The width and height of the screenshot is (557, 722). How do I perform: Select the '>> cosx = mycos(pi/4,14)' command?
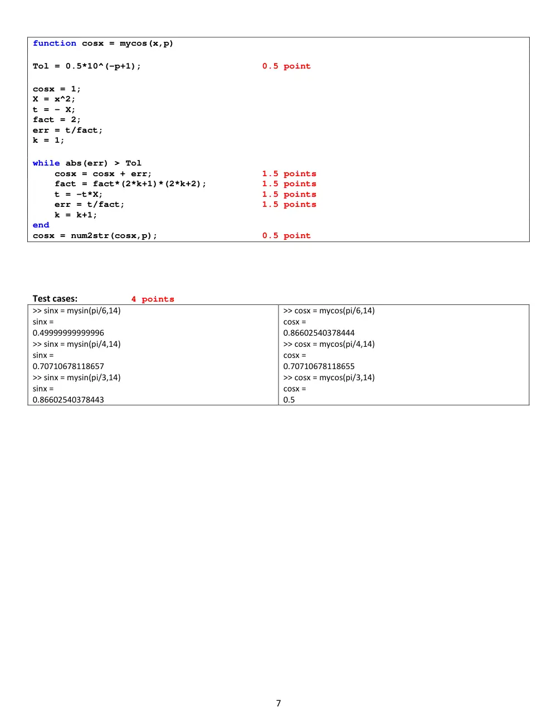pos(329,345)
